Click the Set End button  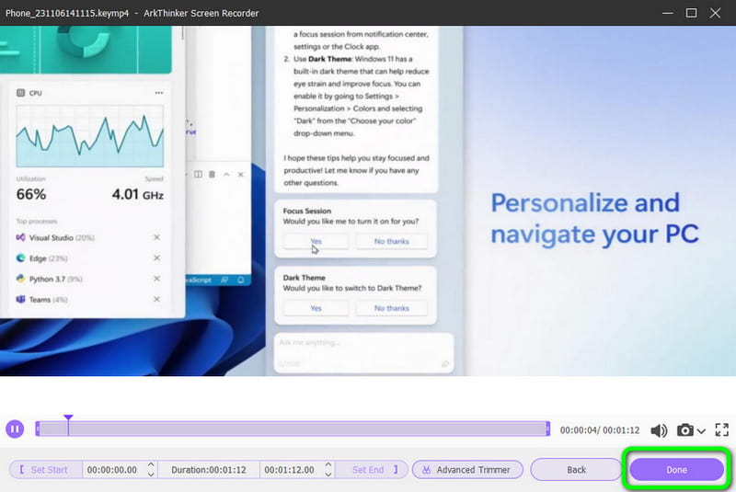pos(373,470)
